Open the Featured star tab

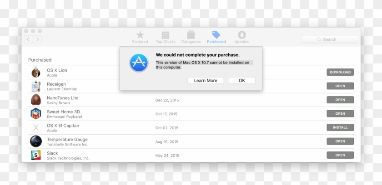[x=140, y=37]
